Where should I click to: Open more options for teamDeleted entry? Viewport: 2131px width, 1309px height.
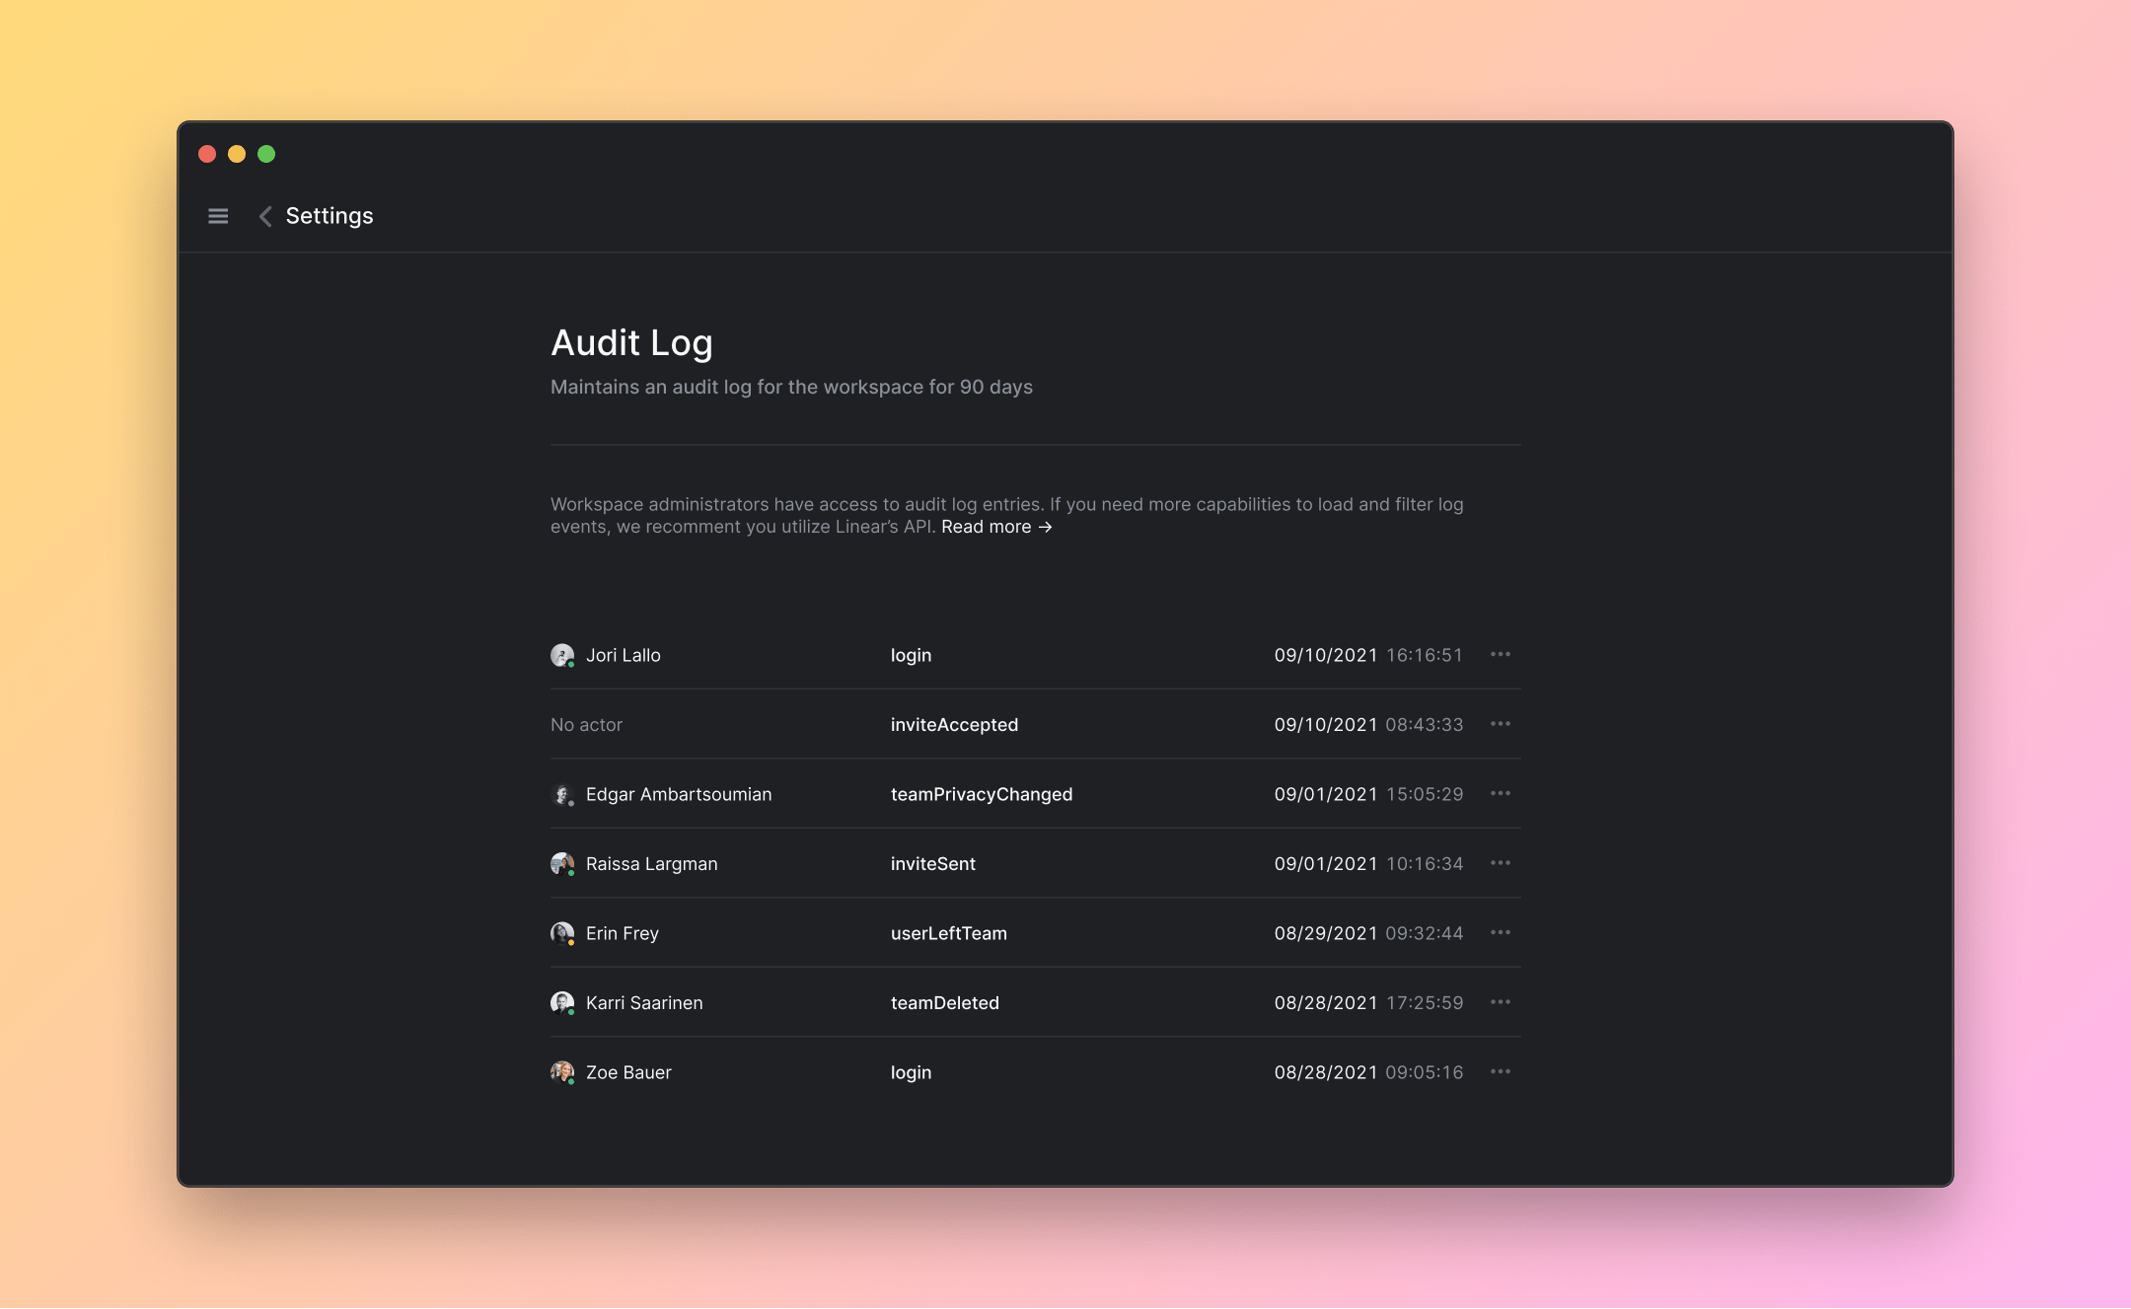click(x=1500, y=1002)
